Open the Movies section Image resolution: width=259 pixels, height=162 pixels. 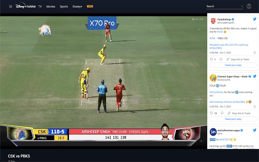tap(51, 6)
